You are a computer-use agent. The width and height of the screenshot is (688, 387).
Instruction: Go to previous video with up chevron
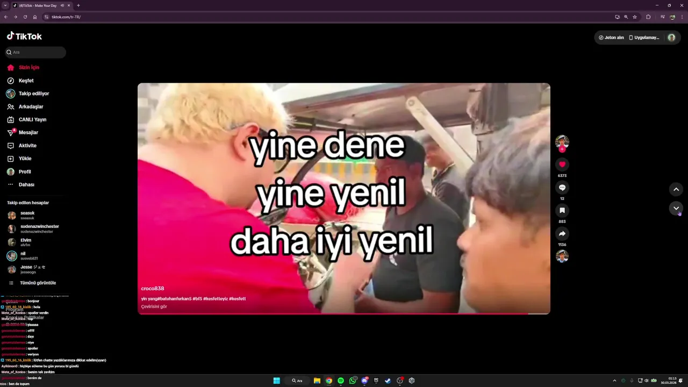pos(676,189)
